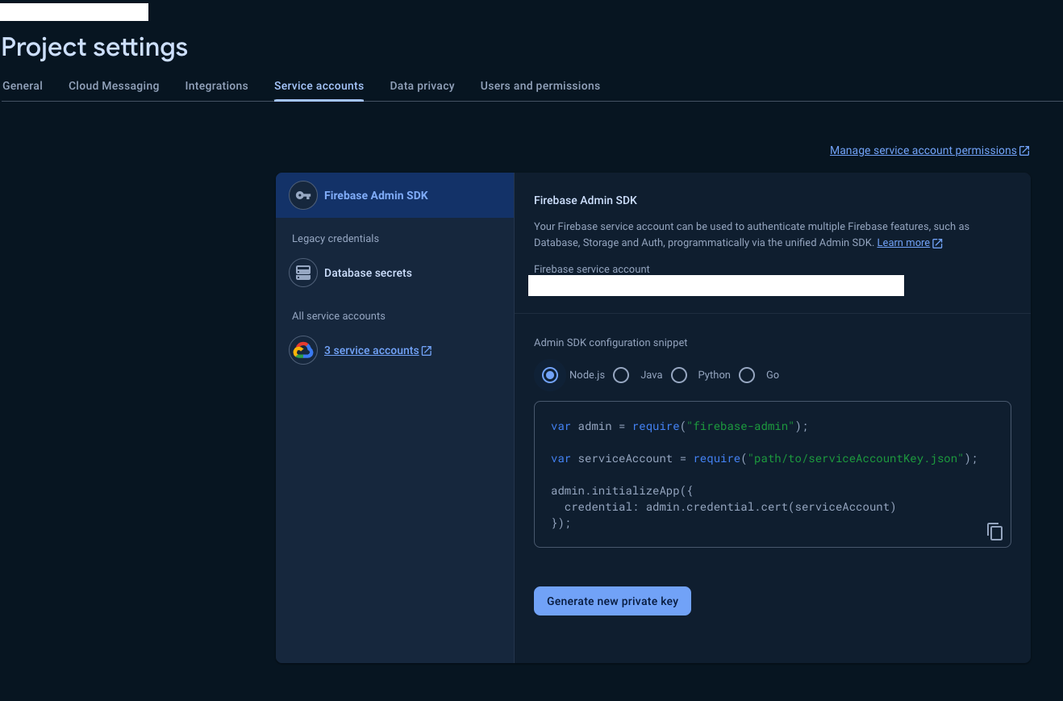Screen dimensions: 1063x701
Task: Click Generate new private key
Action: point(612,600)
